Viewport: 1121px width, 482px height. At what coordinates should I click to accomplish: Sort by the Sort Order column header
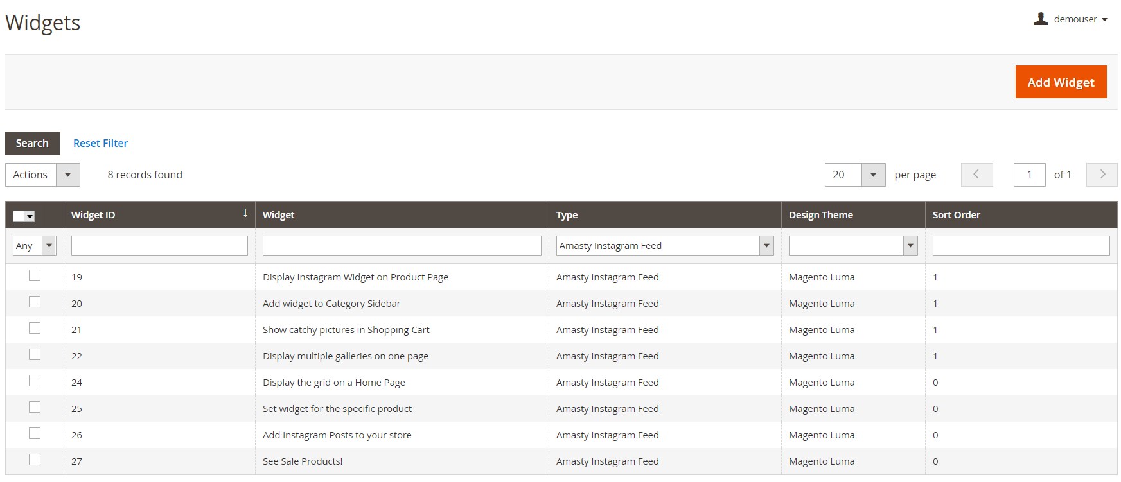tap(956, 215)
